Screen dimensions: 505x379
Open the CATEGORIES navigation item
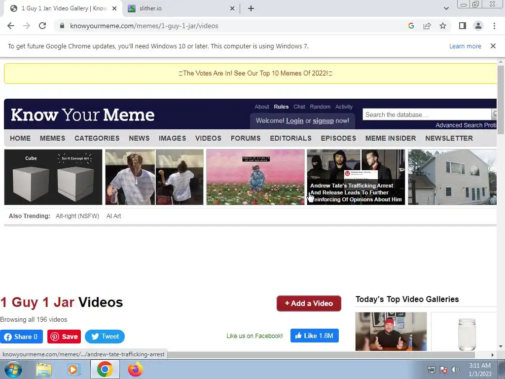(97, 138)
